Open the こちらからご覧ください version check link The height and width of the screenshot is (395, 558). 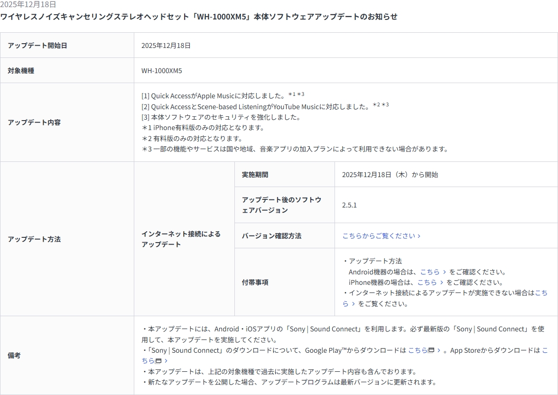pyautogui.click(x=378, y=236)
